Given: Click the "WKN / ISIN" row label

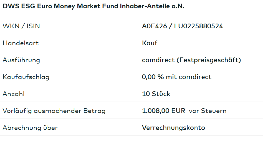Looking at the screenshot, I should (21, 26).
